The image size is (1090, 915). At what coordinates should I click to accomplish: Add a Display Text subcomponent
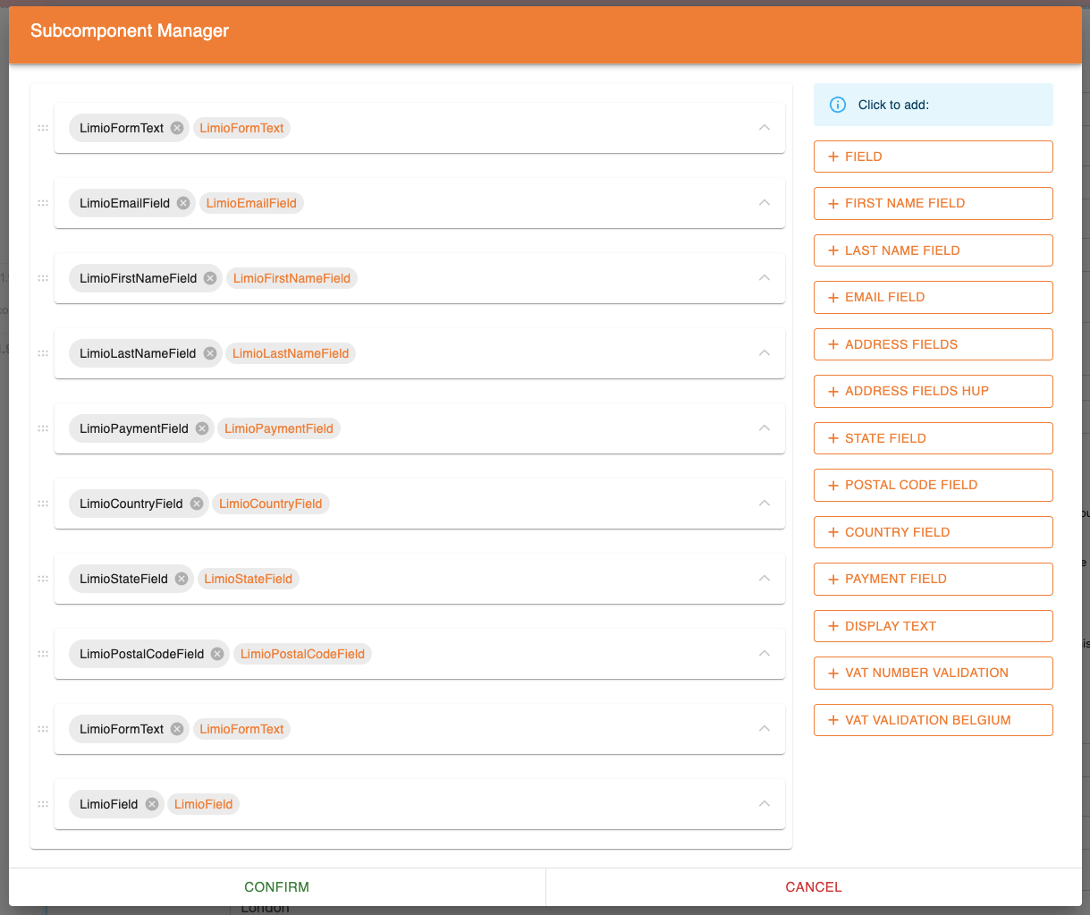[x=933, y=626]
